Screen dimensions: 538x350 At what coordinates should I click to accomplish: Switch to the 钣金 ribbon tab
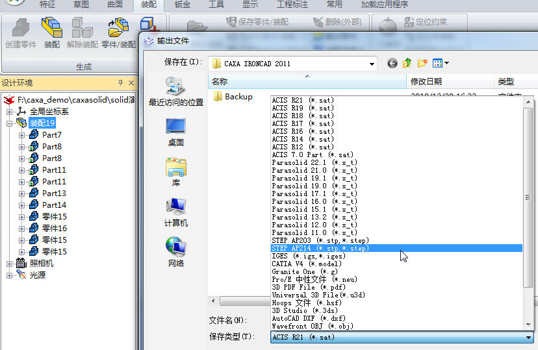[x=182, y=5]
